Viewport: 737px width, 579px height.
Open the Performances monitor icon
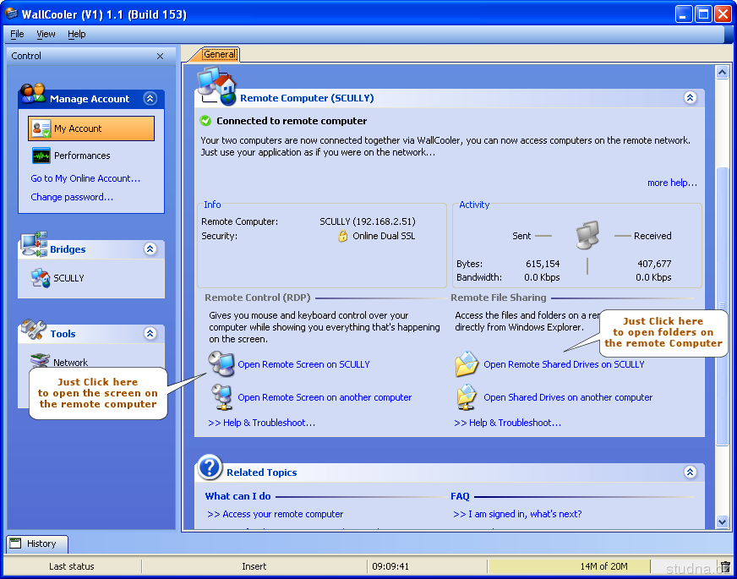pos(41,156)
